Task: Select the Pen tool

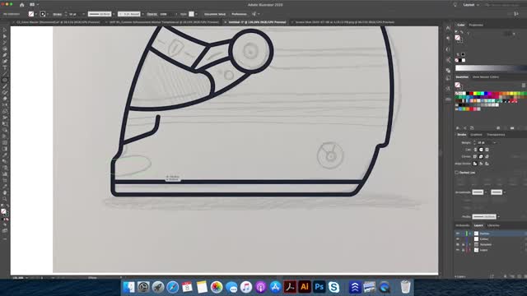Action: [x=5, y=55]
